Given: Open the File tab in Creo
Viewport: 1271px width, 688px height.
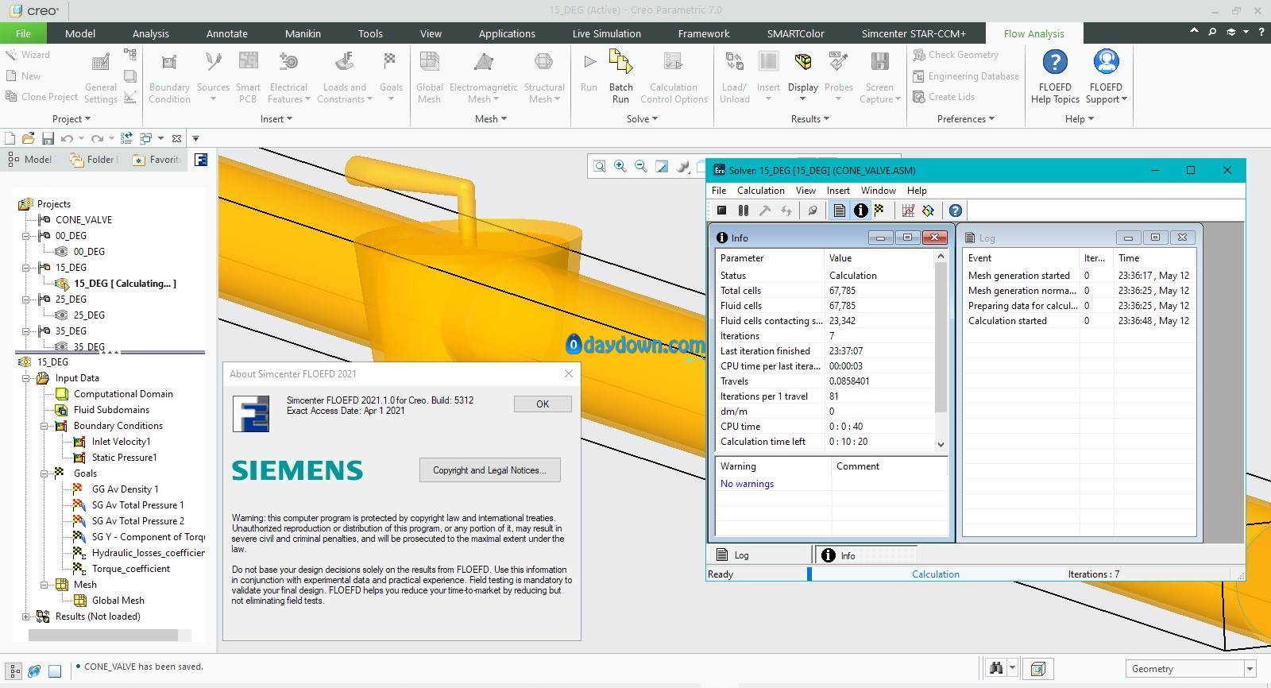Looking at the screenshot, I should click(23, 33).
